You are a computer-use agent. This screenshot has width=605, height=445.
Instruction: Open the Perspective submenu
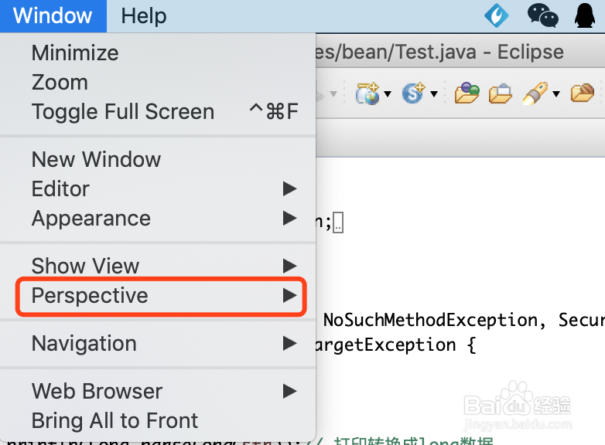(x=161, y=296)
